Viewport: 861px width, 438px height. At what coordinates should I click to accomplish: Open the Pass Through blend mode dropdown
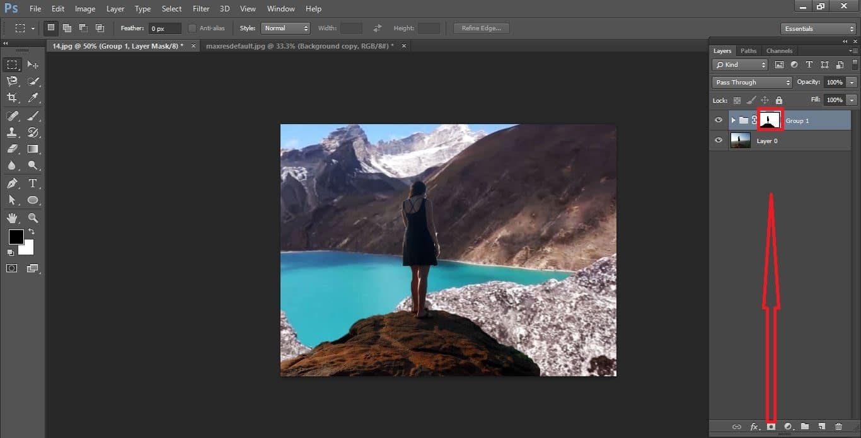(751, 82)
